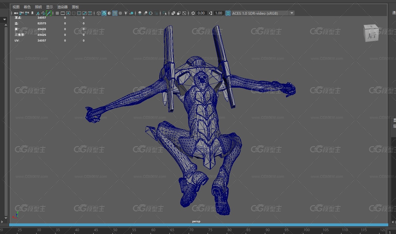This screenshot has height=234, width=396.
Task: Click the Exposure aperture icon
Action: (x=193, y=13)
